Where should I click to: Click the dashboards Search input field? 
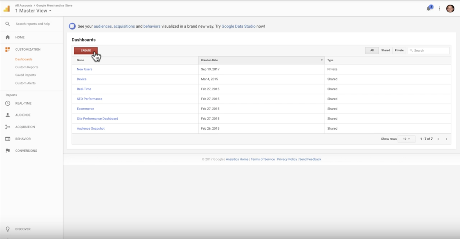(429, 51)
